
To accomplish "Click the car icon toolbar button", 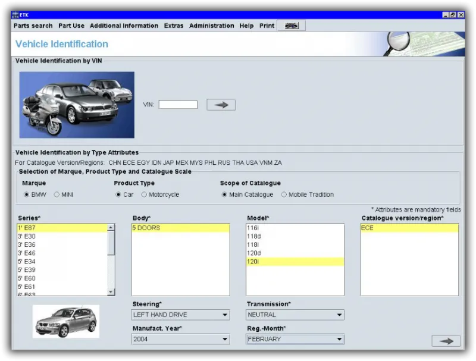I will point(291,26).
